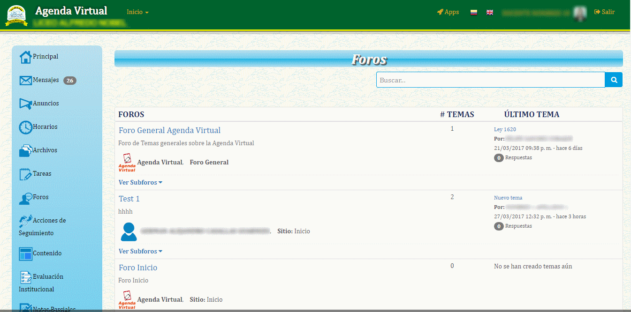Open the Archivos folder icon

pyautogui.click(x=25, y=150)
